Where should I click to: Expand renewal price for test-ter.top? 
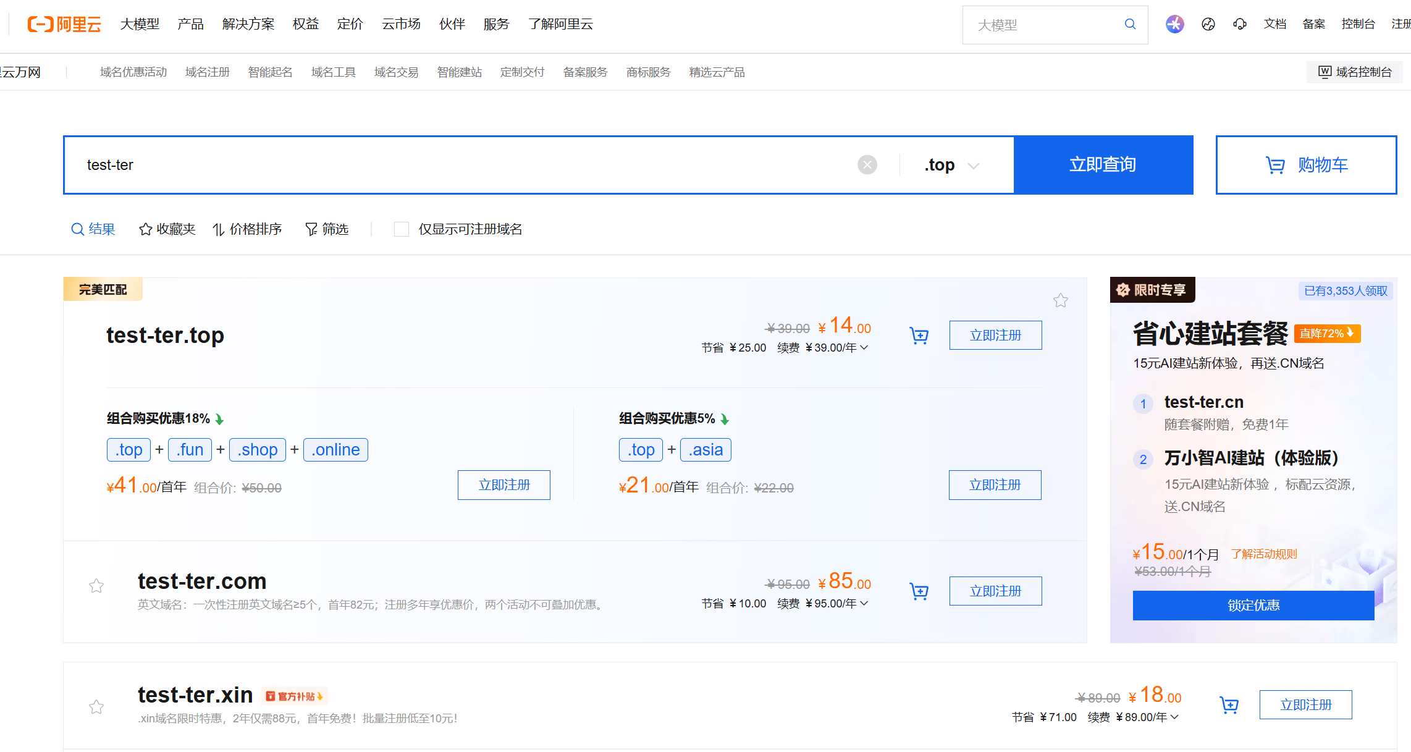(x=864, y=348)
